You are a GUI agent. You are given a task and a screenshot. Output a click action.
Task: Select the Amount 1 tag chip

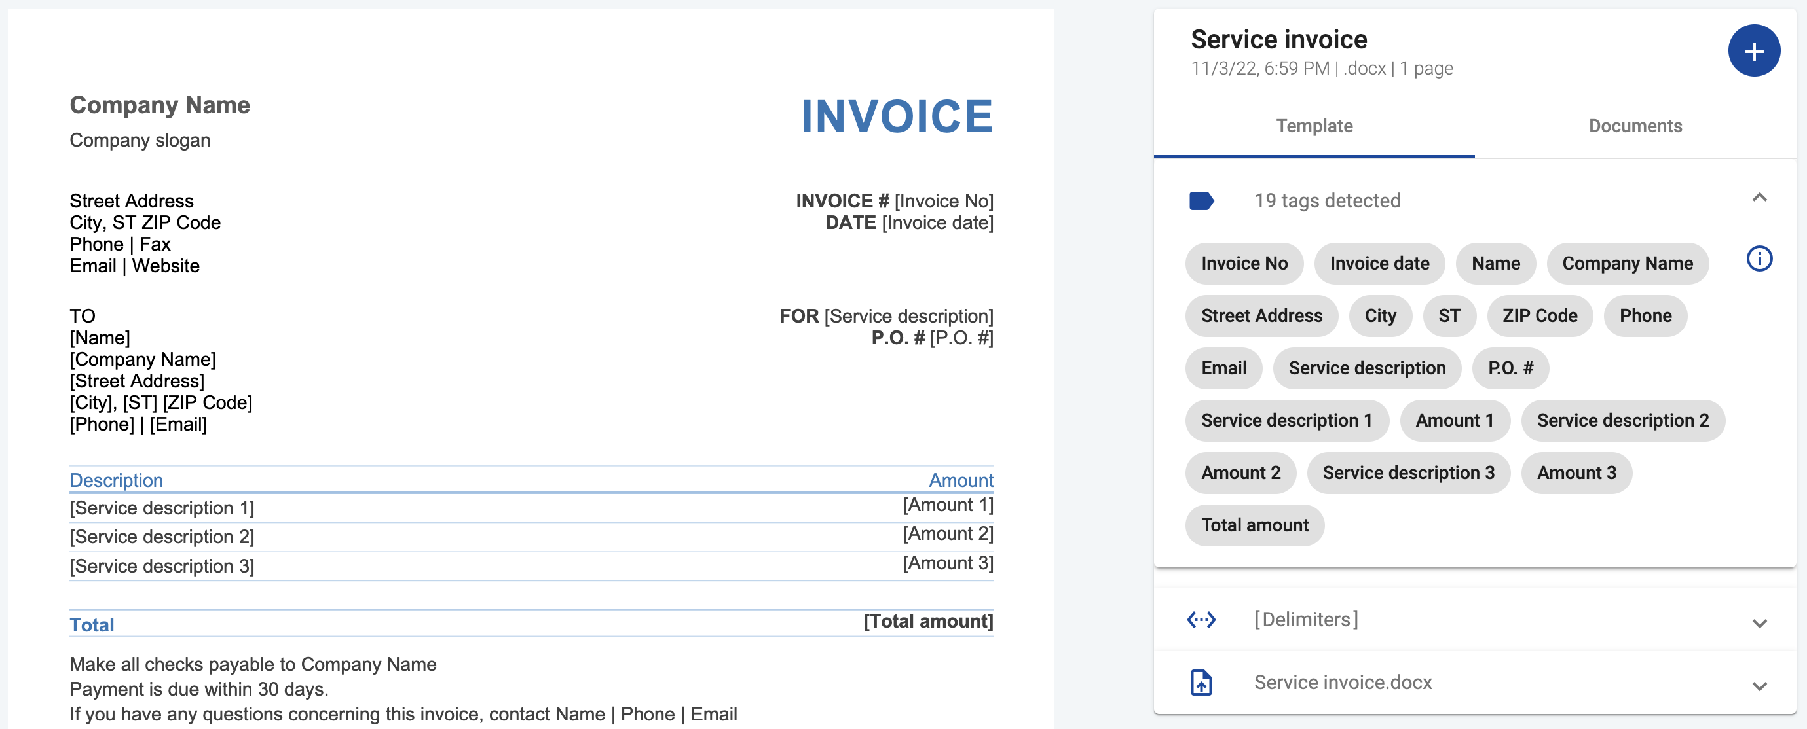tap(1454, 421)
